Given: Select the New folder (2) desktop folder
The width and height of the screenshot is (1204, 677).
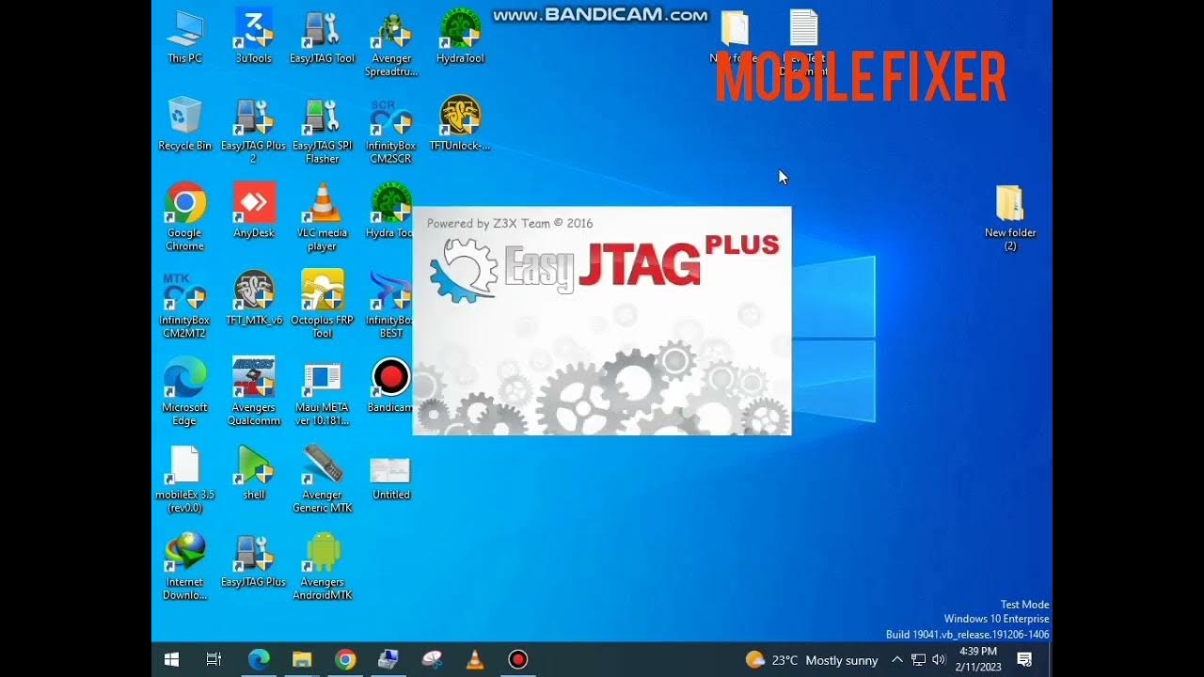Looking at the screenshot, I should click(x=1009, y=216).
